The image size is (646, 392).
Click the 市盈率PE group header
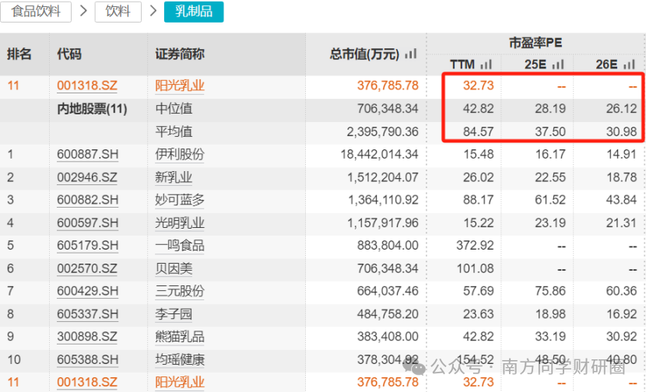(x=535, y=43)
